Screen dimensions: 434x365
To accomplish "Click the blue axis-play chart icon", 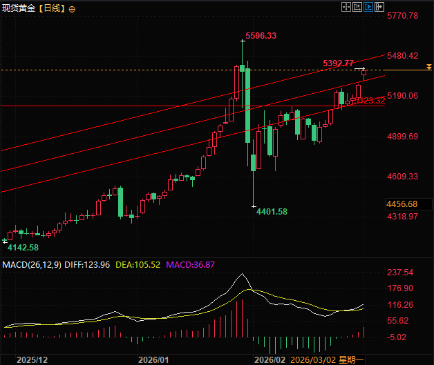I will [368, 7].
